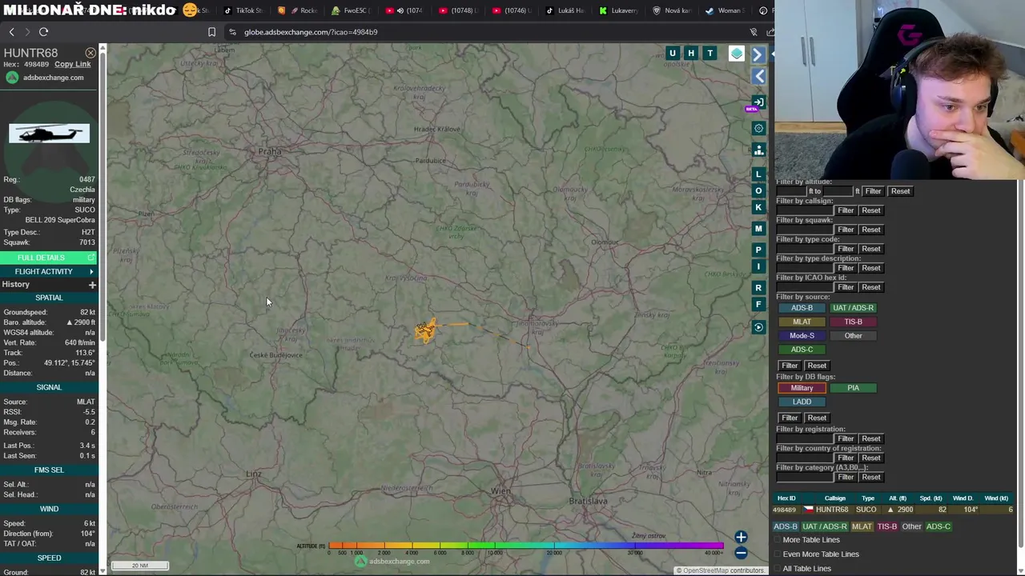Click the browser back arrow
Screen dimensions: 1025x576
coord(11,32)
